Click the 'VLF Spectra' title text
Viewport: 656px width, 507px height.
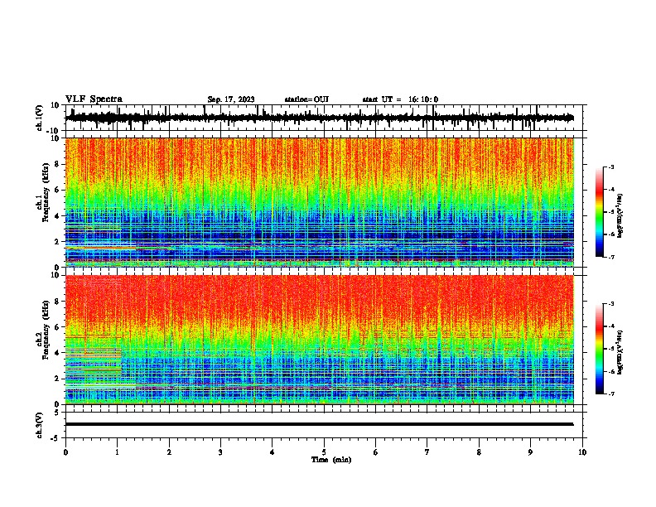pyautogui.click(x=94, y=99)
